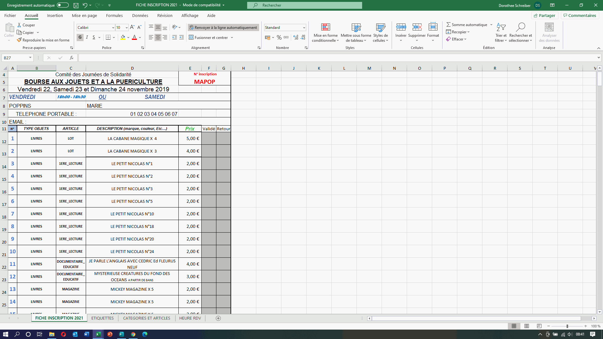Switch to CATEGORIES ET ARTICLES sheet tab

click(x=146, y=318)
